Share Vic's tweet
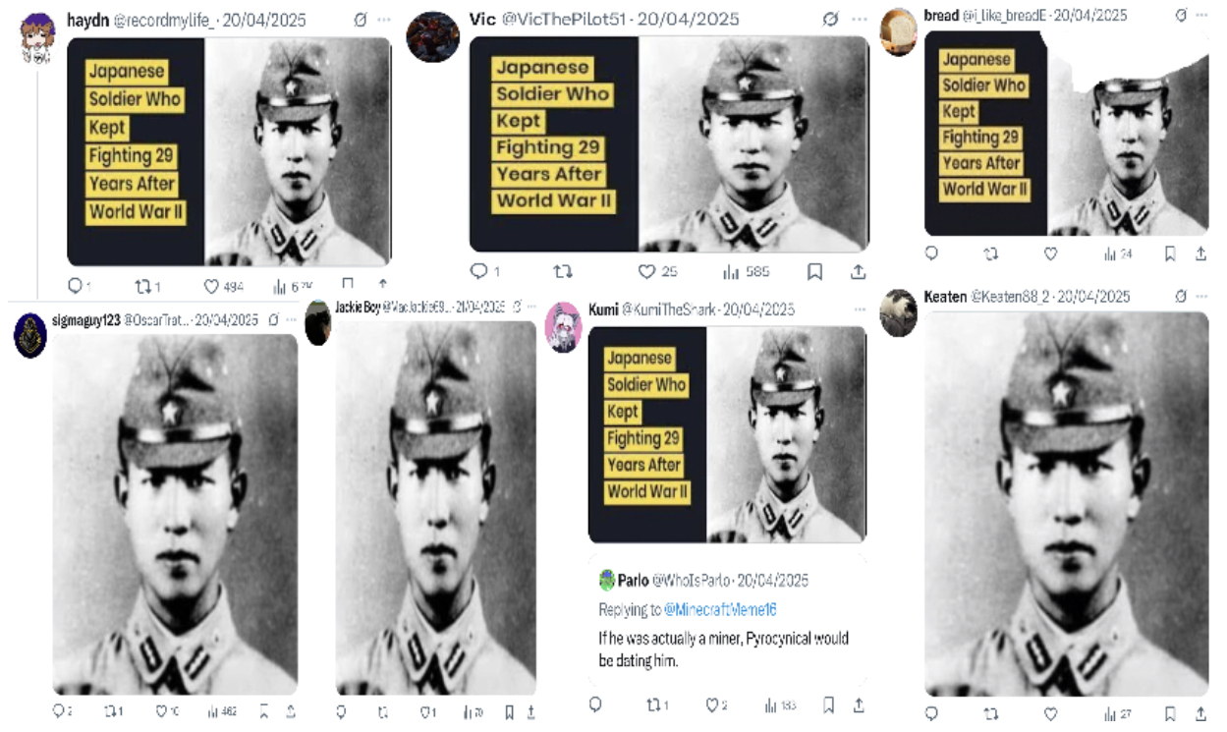1227x732 pixels. (x=858, y=272)
